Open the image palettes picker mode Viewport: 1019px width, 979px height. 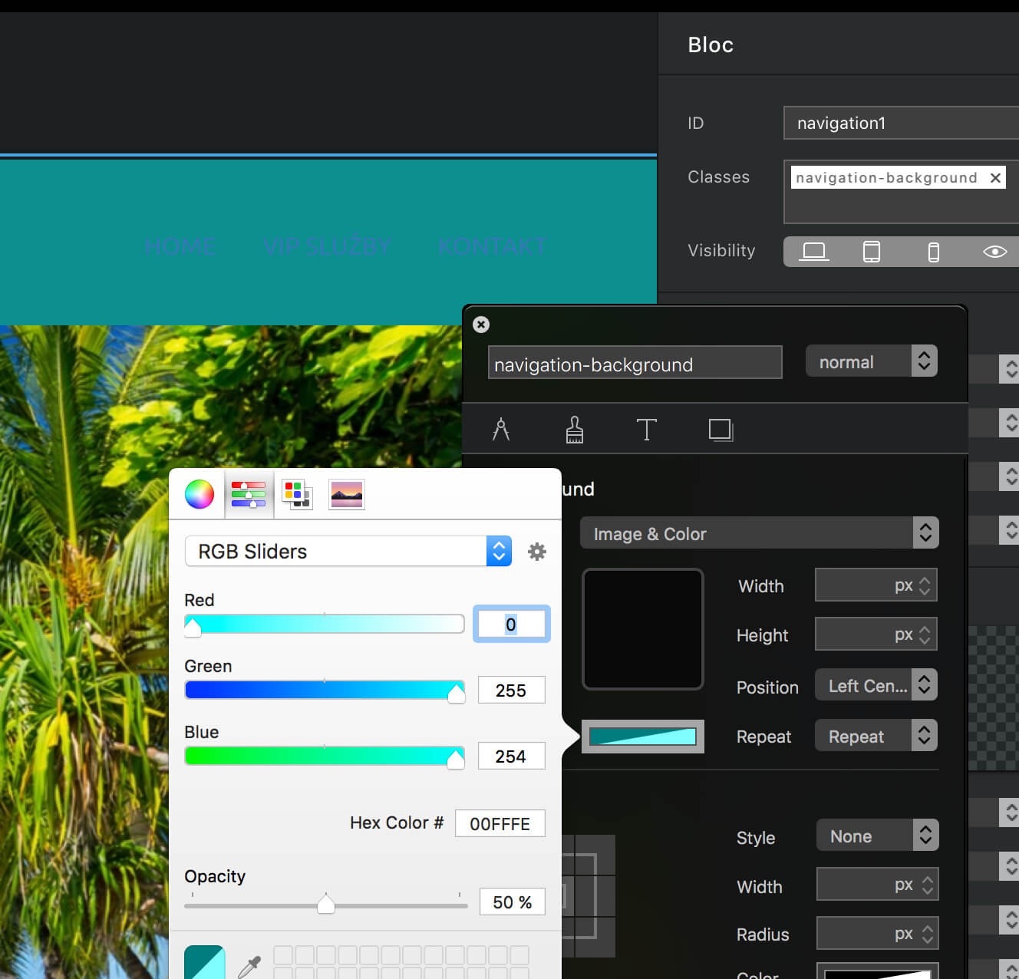coord(346,494)
